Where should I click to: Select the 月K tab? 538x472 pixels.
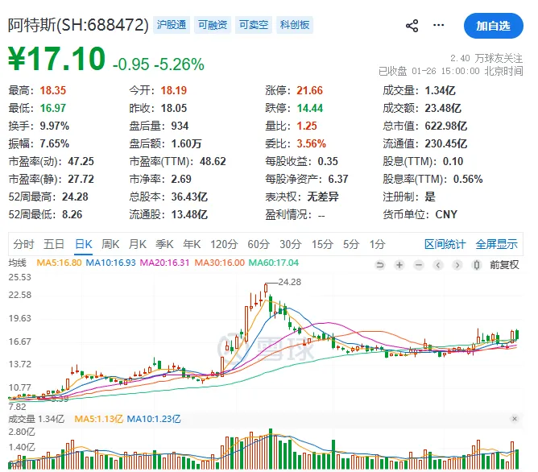coord(138,244)
